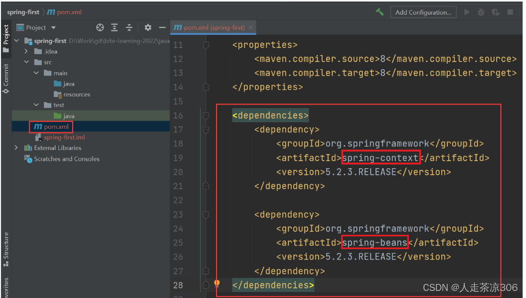Screen dimensions: 526x298
Task: Open the Project tool window tab
Action: [6, 38]
